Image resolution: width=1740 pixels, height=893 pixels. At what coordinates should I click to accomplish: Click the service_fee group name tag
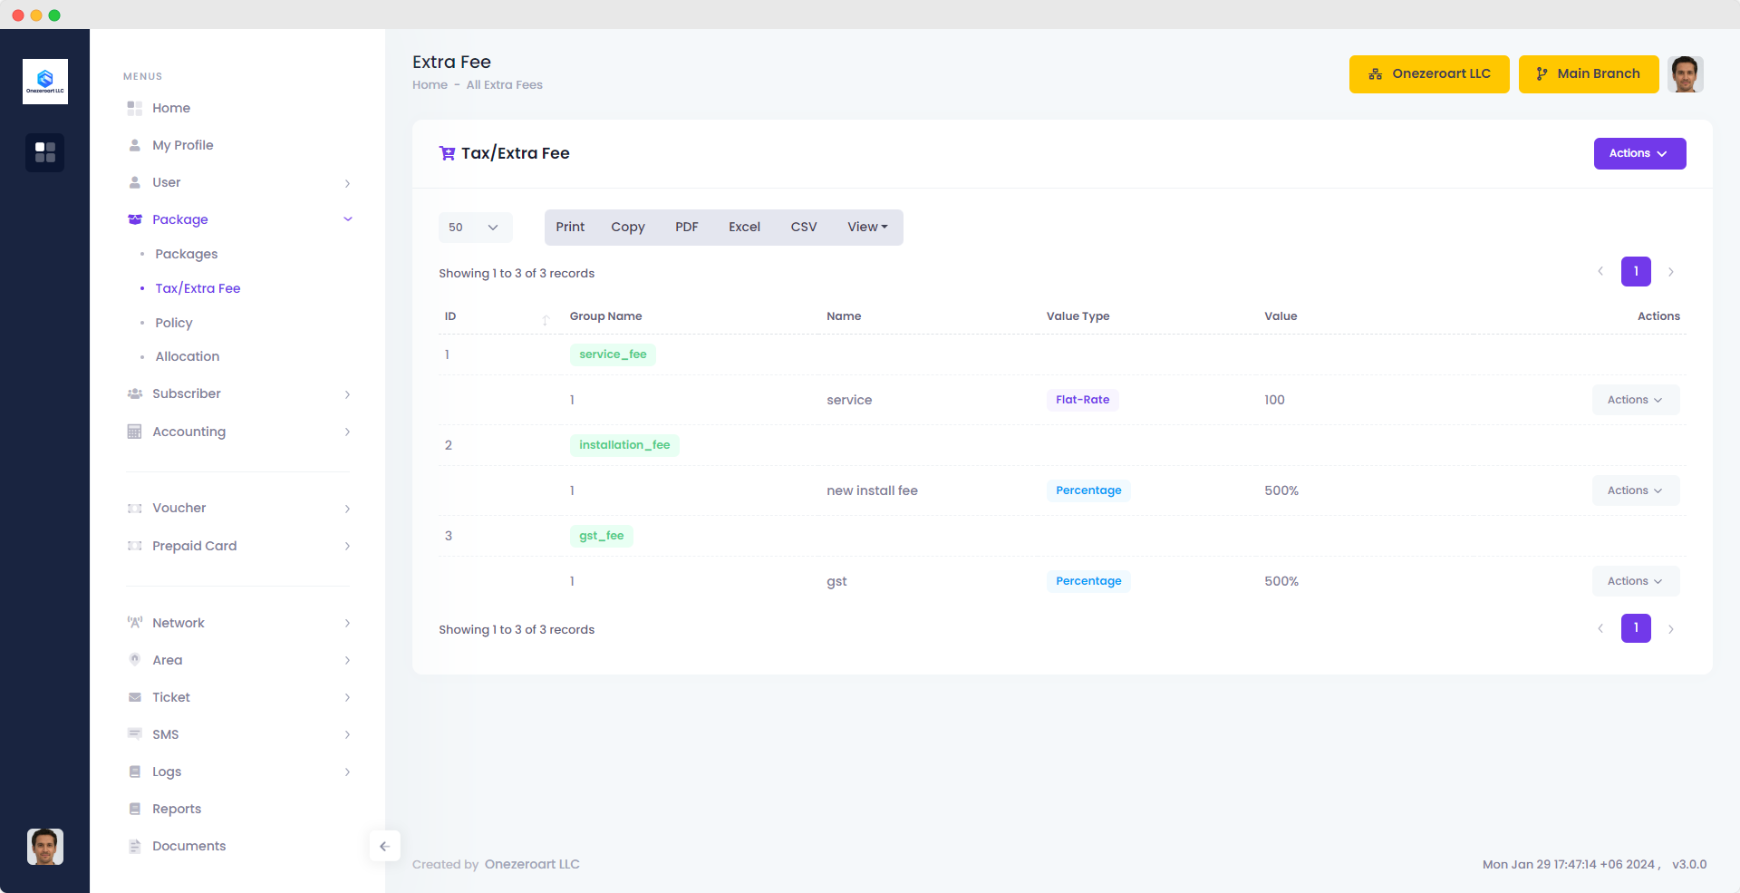pyautogui.click(x=613, y=354)
